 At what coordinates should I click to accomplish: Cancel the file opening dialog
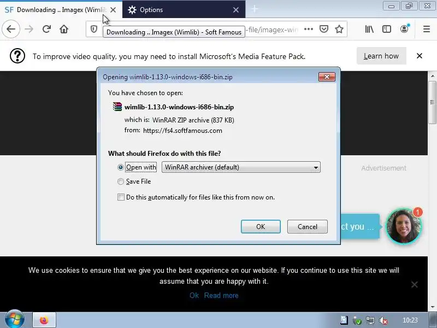[307, 226]
